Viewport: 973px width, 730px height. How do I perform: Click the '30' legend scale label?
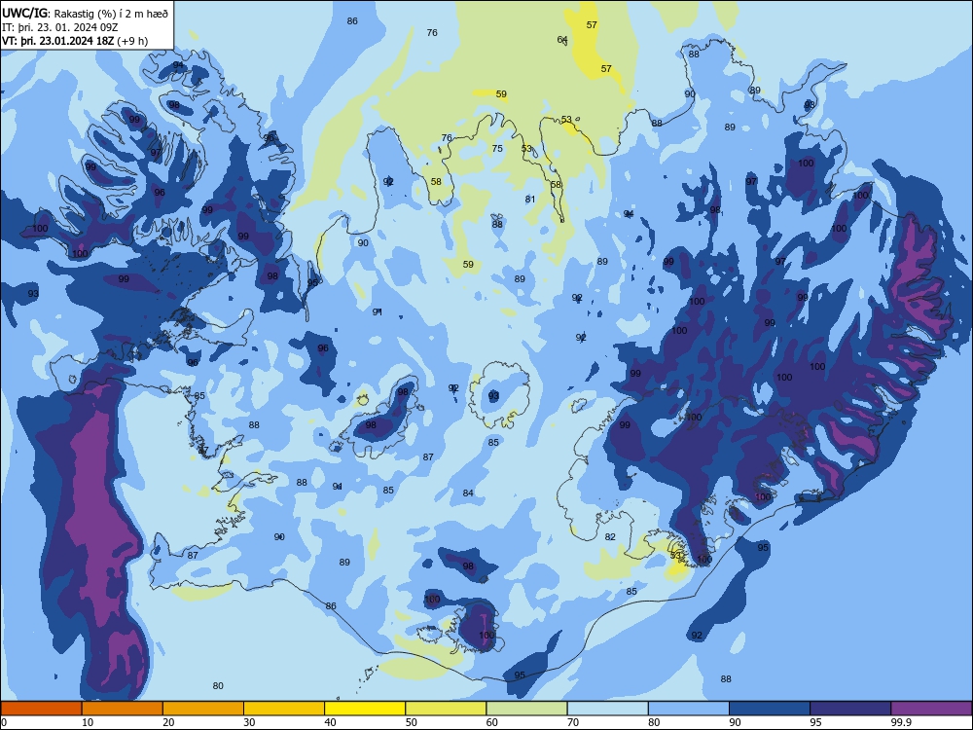(249, 722)
